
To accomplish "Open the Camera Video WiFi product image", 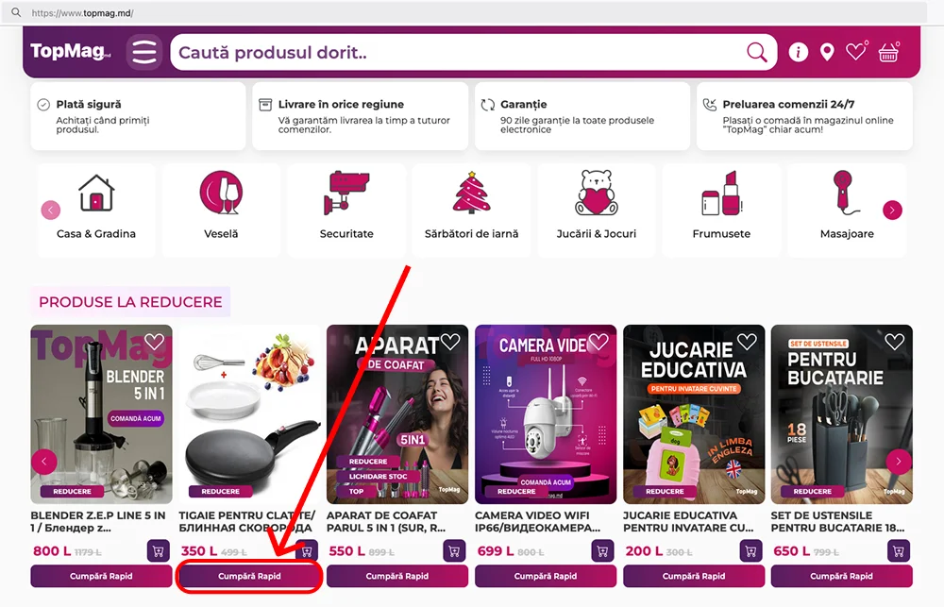I will 546,414.
